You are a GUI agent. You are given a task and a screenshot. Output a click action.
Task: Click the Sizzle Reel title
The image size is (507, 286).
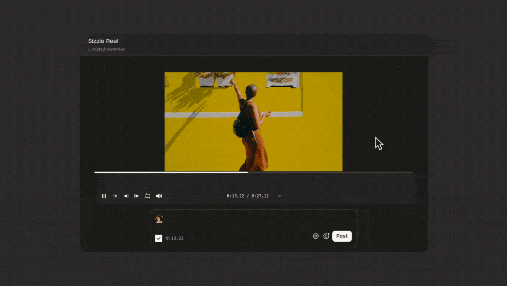pyautogui.click(x=103, y=41)
